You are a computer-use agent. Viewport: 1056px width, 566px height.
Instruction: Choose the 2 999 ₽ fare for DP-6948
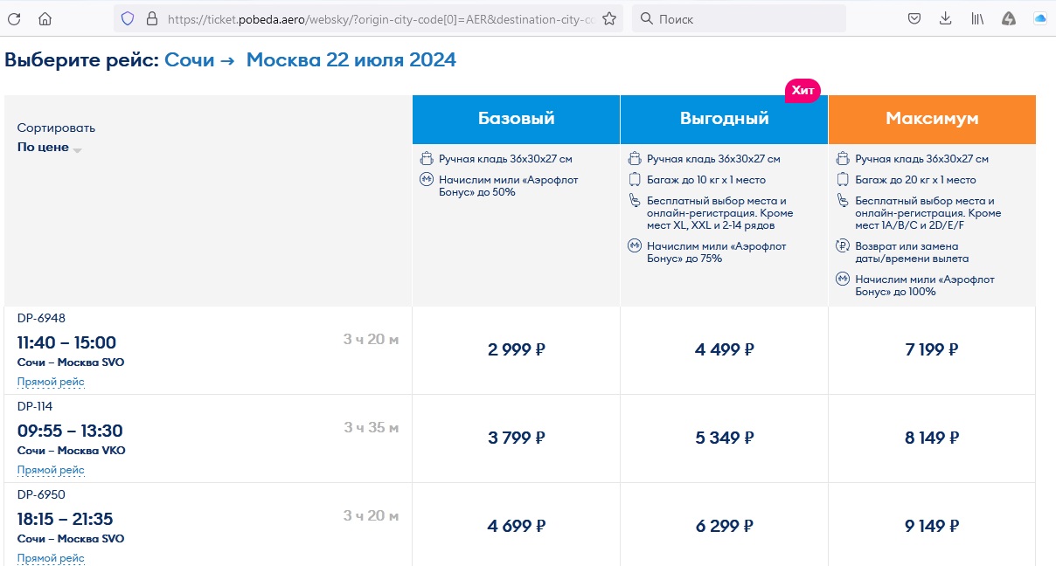[x=516, y=350]
